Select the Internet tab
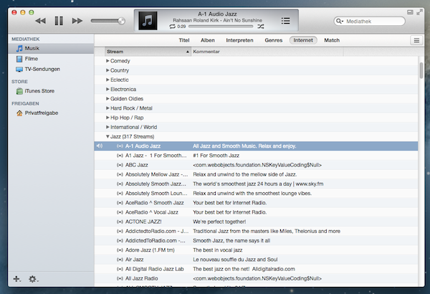The width and height of the screenshot is (430, 294). 303,40
